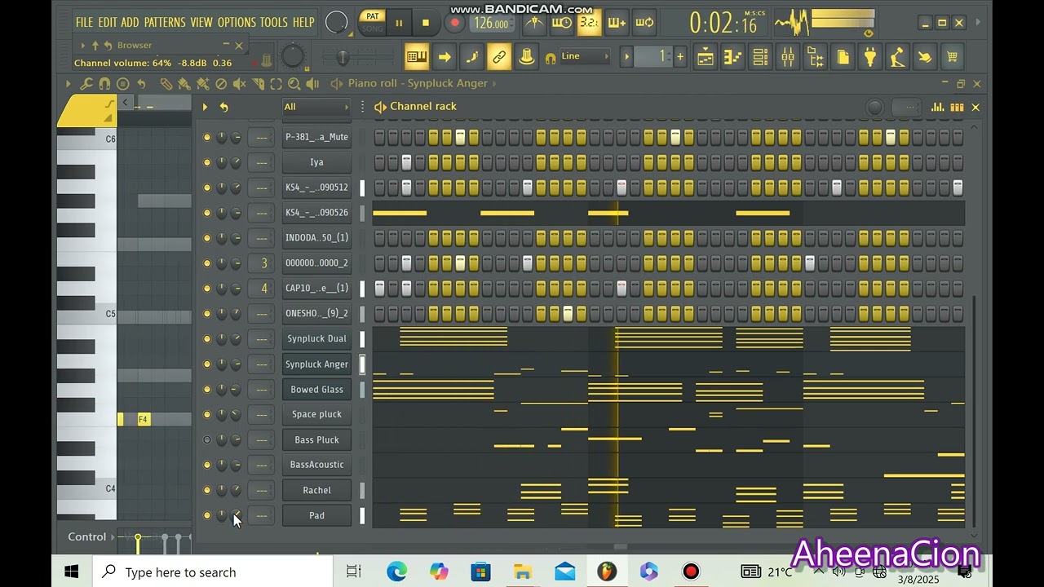Select the INDODA..50_(1) channel button
The width and height of the screenshot is (1044, 587).
coord(316,238)
